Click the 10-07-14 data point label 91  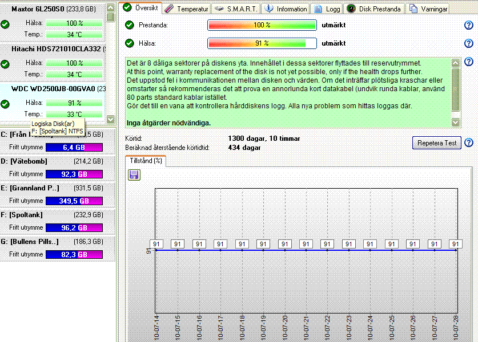click(156, 244)
